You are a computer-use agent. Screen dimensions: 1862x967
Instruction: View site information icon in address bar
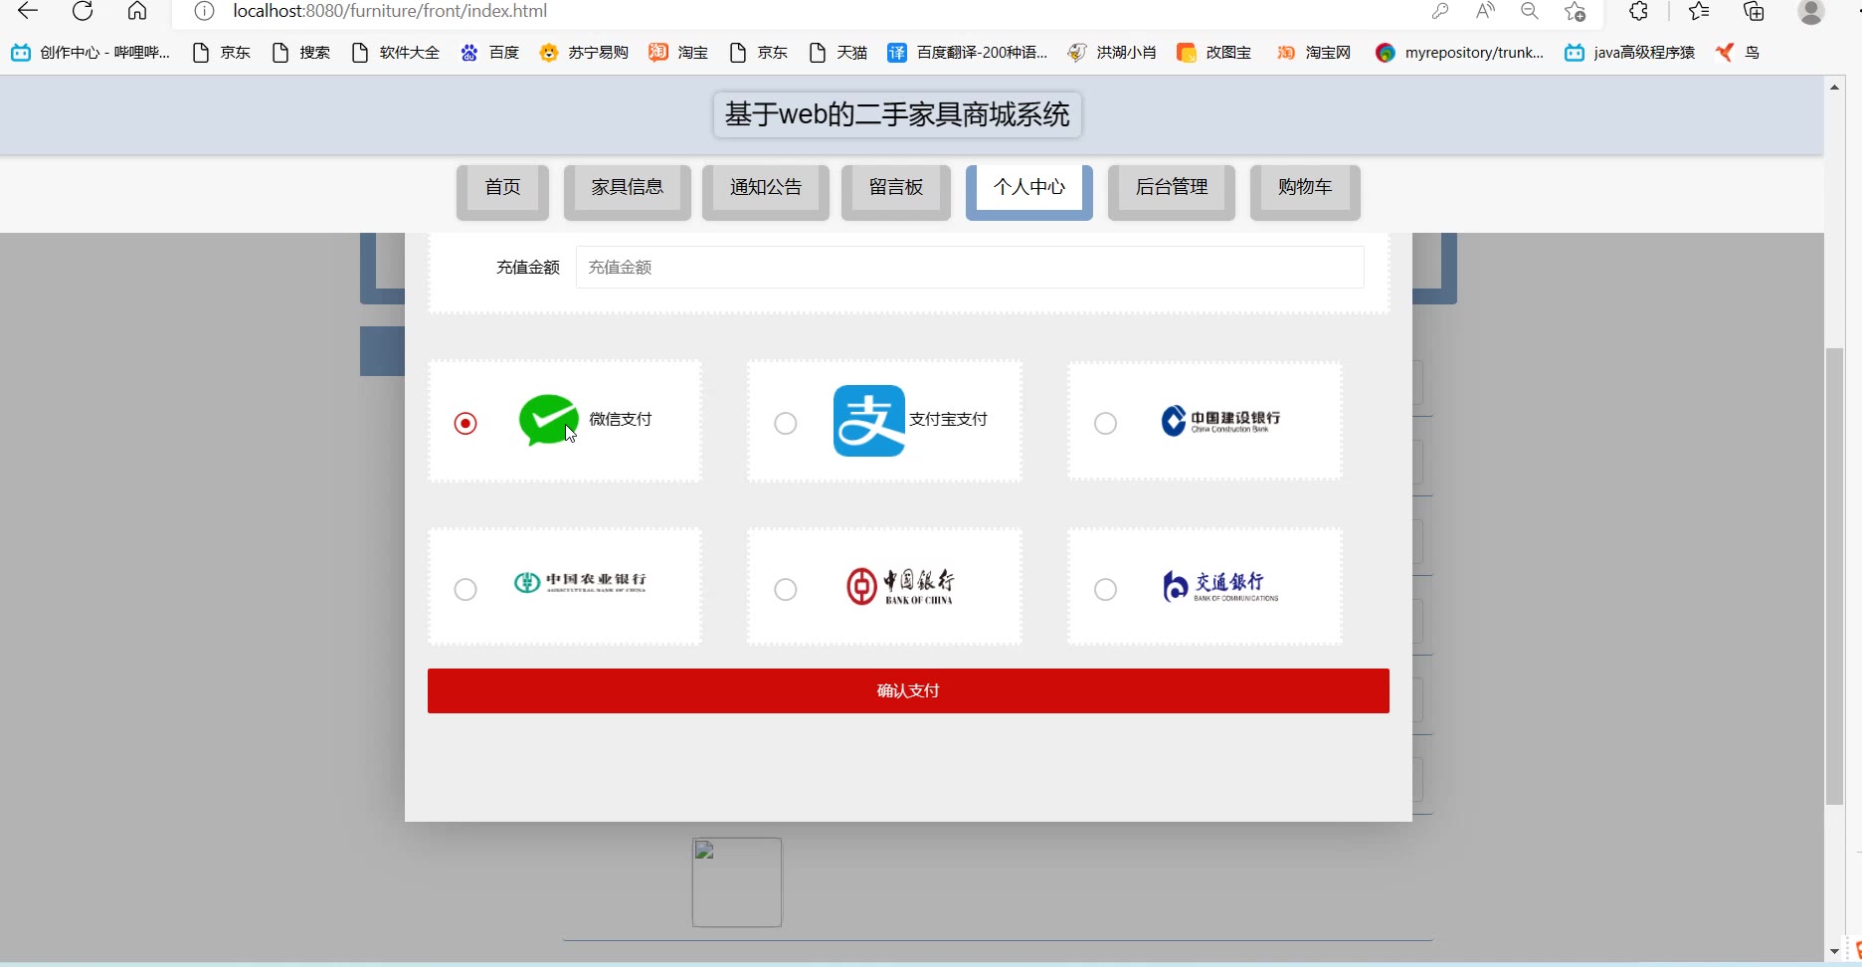tap(204, 11)
